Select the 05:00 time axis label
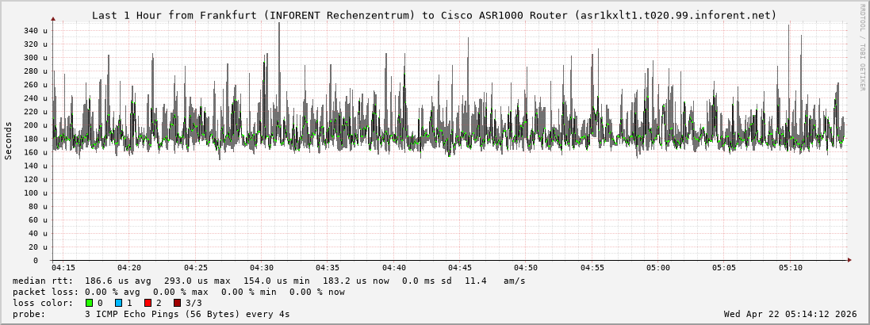870x325 pixels. click(x=658, y=268)
